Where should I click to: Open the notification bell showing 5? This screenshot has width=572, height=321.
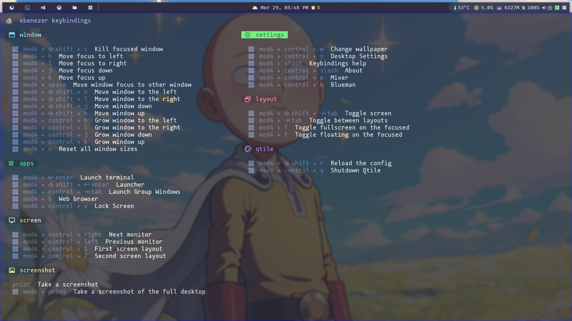[315, 8]
